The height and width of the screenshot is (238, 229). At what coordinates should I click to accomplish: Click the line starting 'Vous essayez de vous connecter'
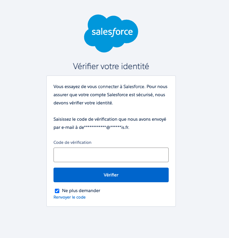(110, 87)
